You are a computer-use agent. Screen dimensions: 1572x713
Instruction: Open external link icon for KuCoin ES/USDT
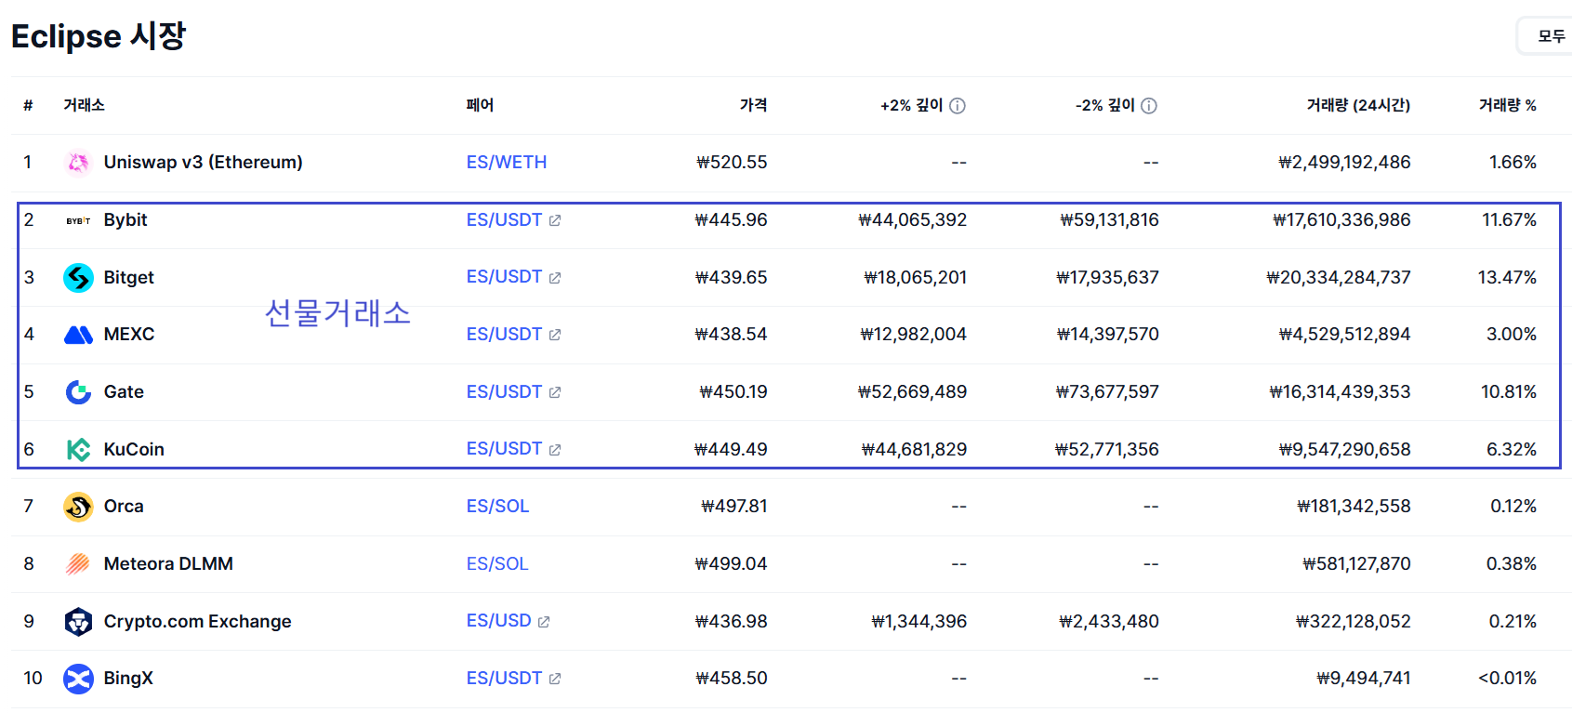555,450
